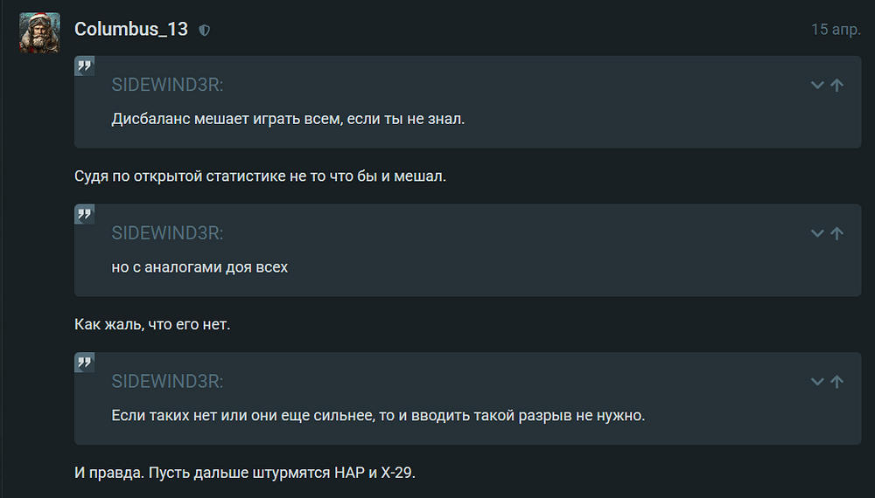The height and width of the screenshot is (498, 875).
Task: Open SIDEWIND3R name above "Если таких нет" quote
Action: [167, 382]
